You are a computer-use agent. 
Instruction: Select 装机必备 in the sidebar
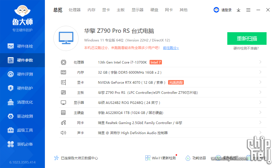pos(22,144)
